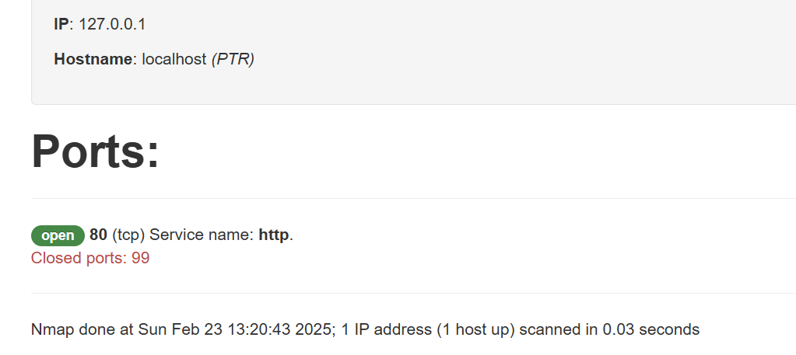Screen dimensions: 796x355
Task: Click the 0.03 seconds scan duration
Action: click(x=650, y=329)
